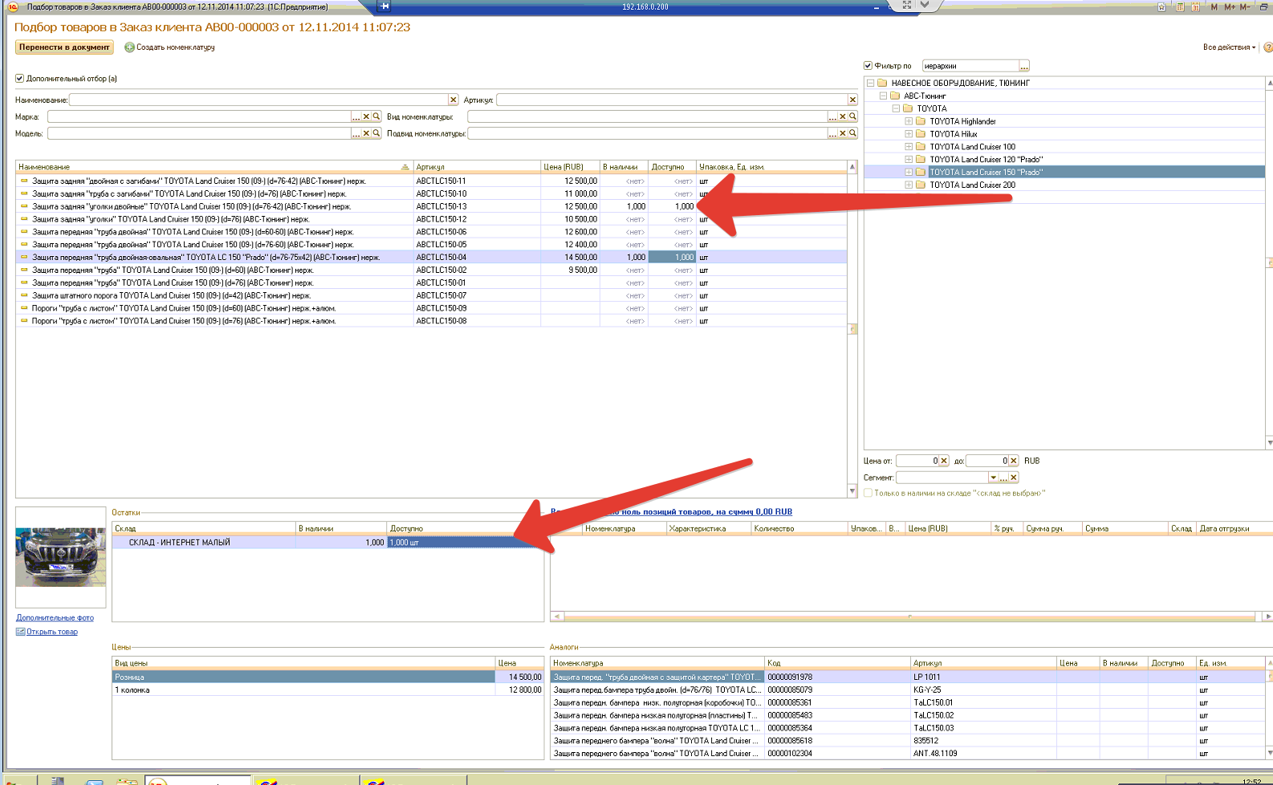Click the favorites star icon
Image resolution: width=1273 pixels, height=785 pixels.
point(1161,6)
